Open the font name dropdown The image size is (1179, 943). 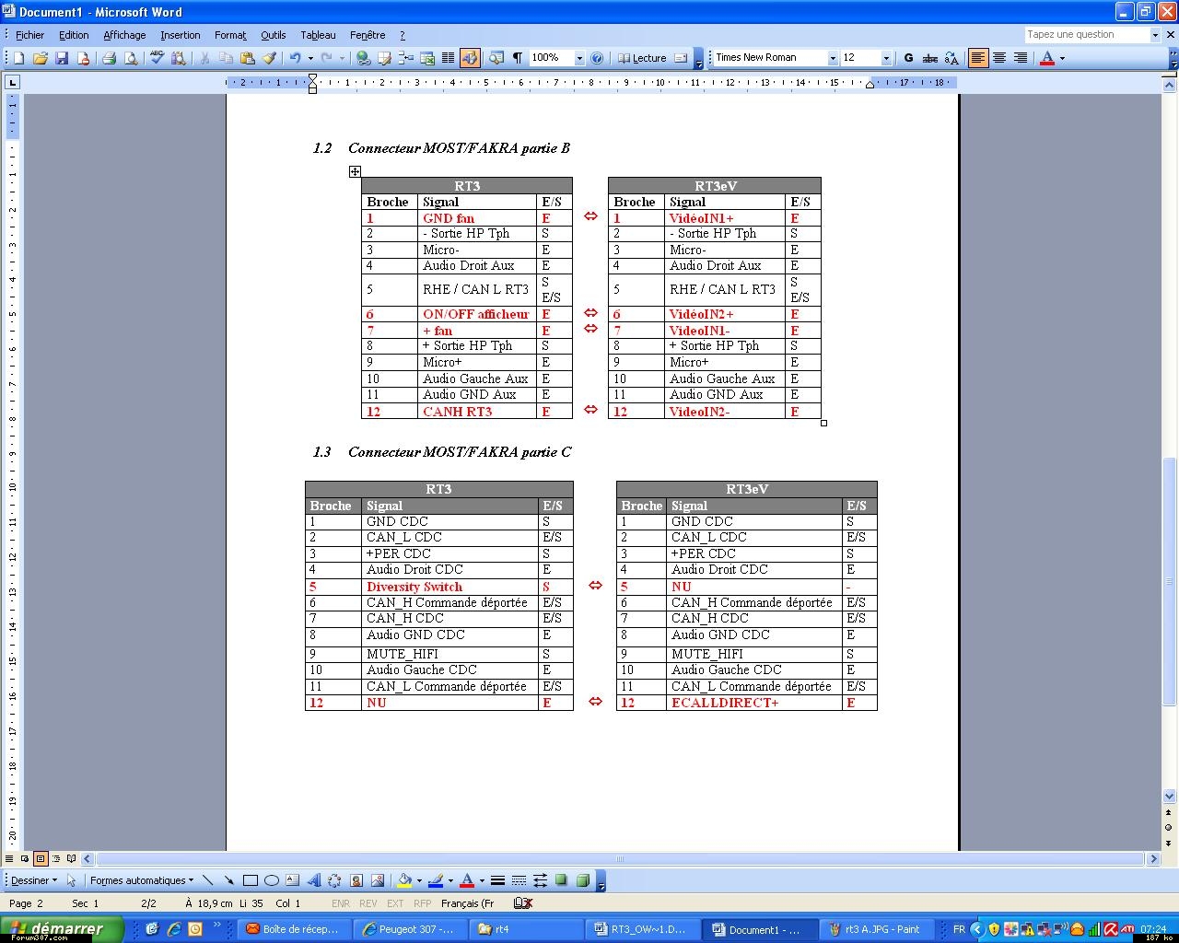coord(833,58)
